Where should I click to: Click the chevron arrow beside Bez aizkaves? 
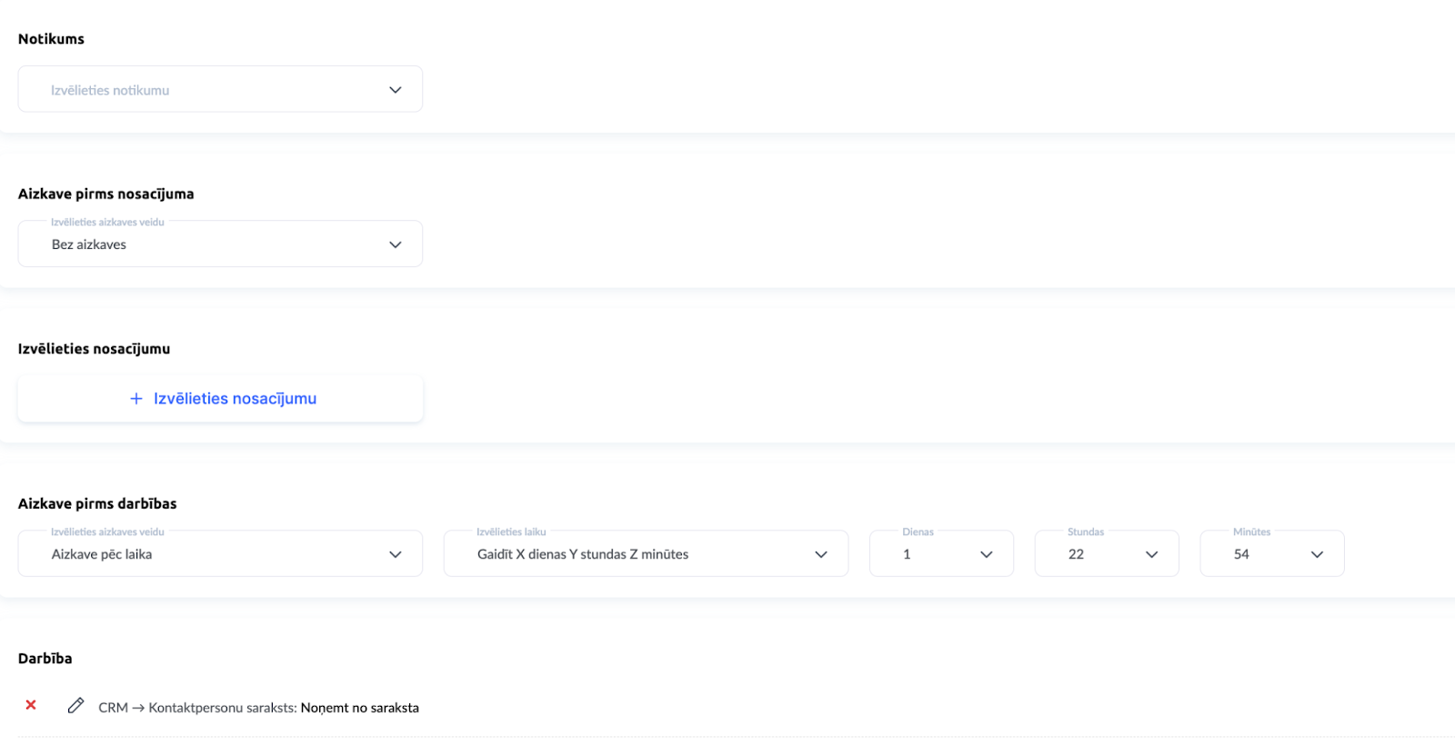pos(396,244)
